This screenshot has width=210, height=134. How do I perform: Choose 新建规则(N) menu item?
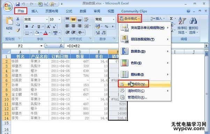[145, 84]
